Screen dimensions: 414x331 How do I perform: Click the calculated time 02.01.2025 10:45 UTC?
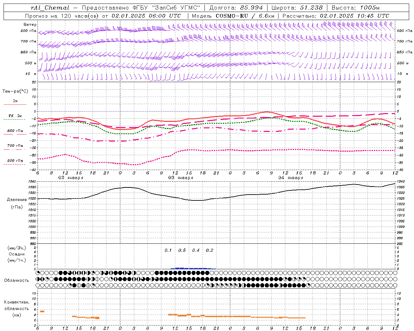tap(354, 16)
